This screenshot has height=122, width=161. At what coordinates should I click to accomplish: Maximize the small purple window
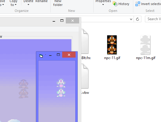coord(58,55)
